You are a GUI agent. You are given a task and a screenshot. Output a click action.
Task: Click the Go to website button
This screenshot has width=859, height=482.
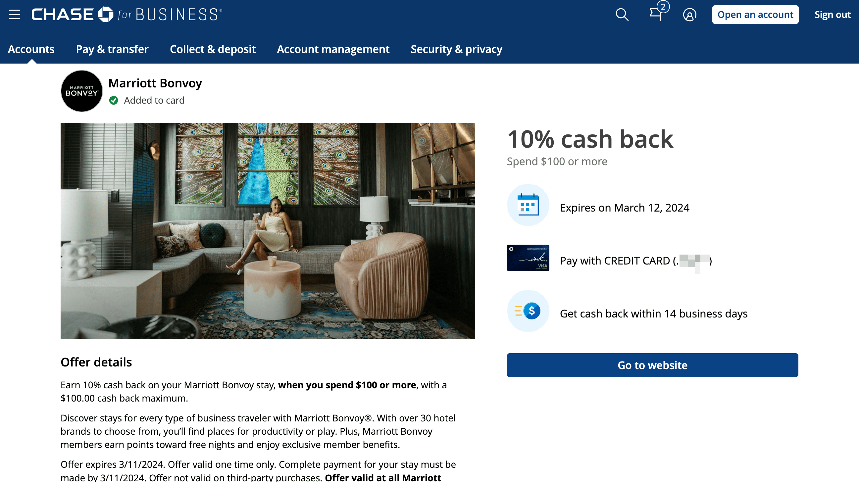coord(653,365)
